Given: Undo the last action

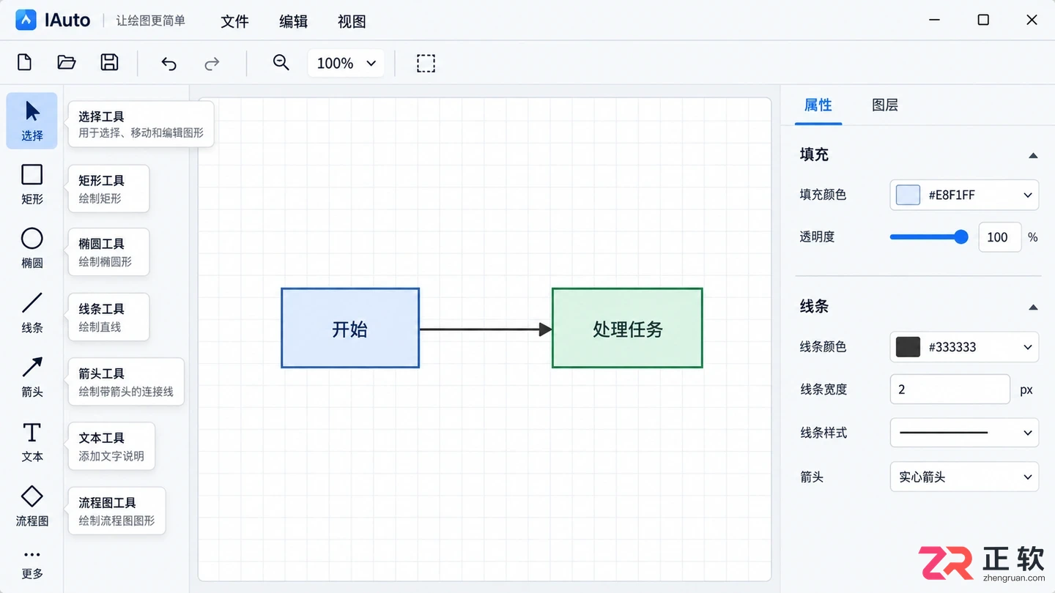Looking at the screenshot, I should click(x=169, y=64).
